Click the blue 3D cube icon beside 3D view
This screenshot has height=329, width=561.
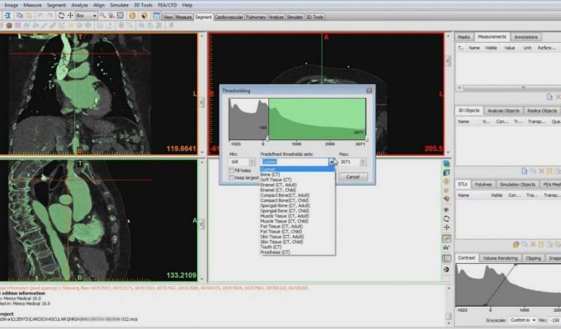pyautogui.click(x=446, y=164)
